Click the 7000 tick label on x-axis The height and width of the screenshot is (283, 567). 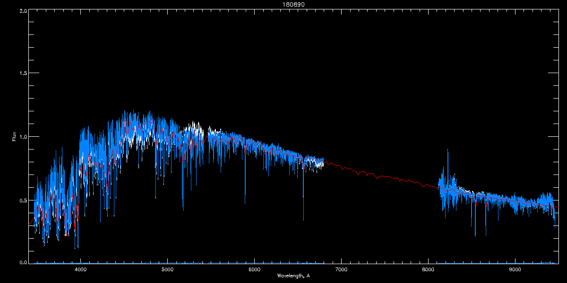click(341, 269)
